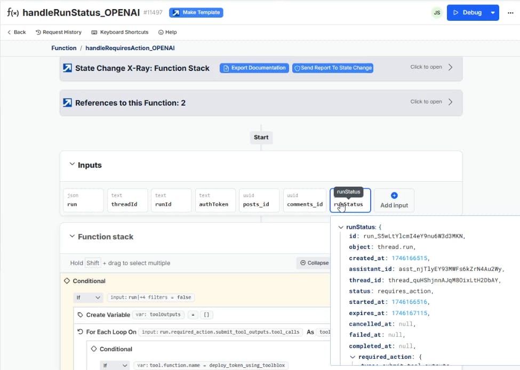Open Keyboard Shortcuts
This screenshot has width=520, height=370.
point(119,32)
